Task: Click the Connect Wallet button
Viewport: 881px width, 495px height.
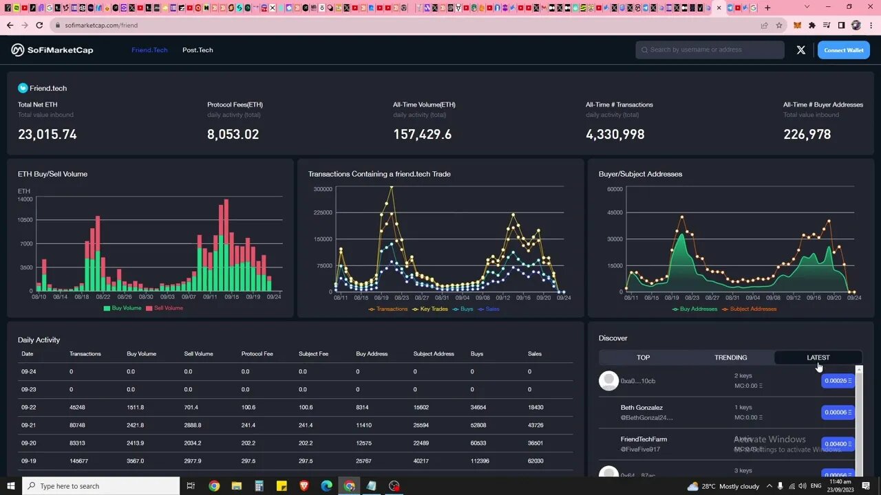Action: coord(844,50)
